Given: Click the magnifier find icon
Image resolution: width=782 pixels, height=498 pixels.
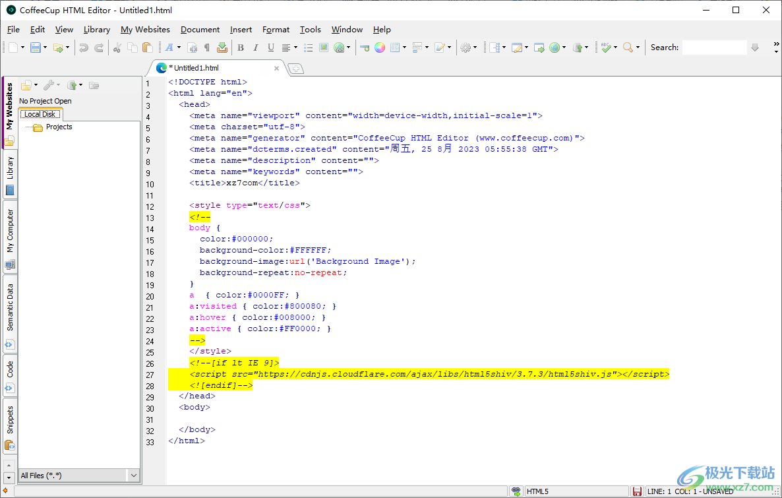Looking at the screenshot, I should [628, 47].
